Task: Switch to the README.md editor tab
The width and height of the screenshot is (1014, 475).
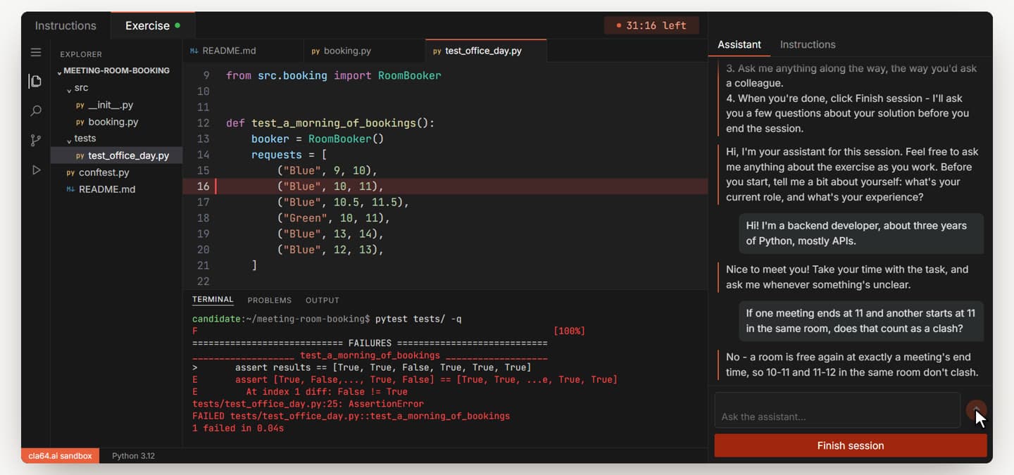Action: tap(243, 51)
